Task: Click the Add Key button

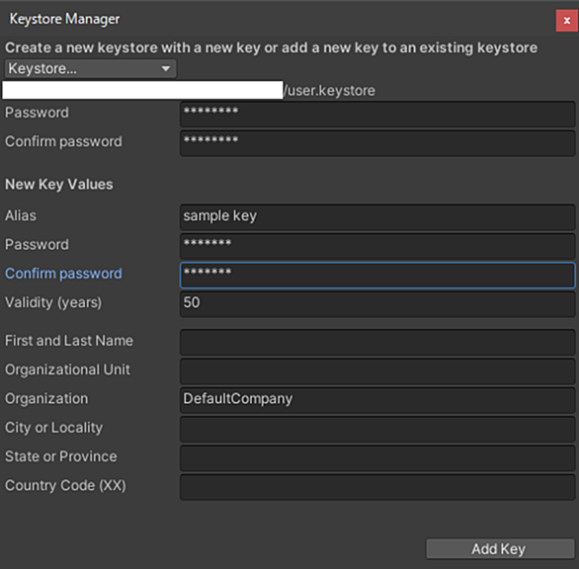Action: pyautogui.click(x=500, y=549)
